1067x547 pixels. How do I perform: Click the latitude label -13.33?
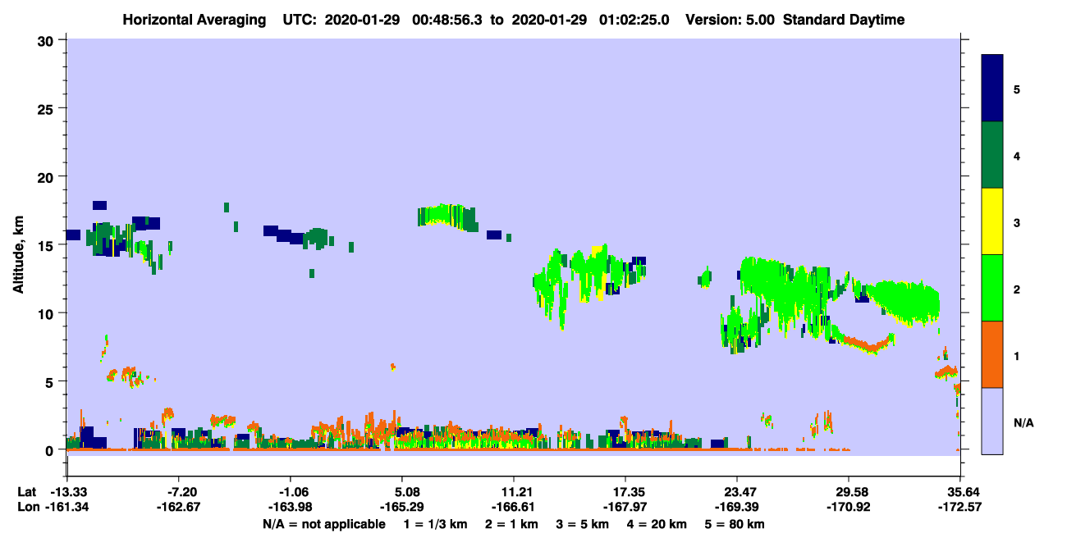70,491
